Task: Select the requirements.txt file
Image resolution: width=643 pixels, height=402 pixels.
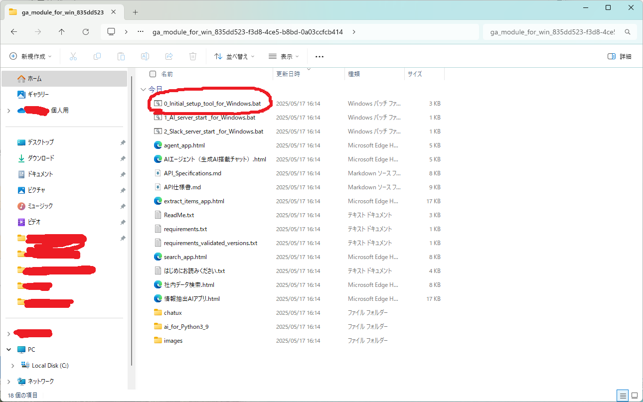Action: point(185,229)
